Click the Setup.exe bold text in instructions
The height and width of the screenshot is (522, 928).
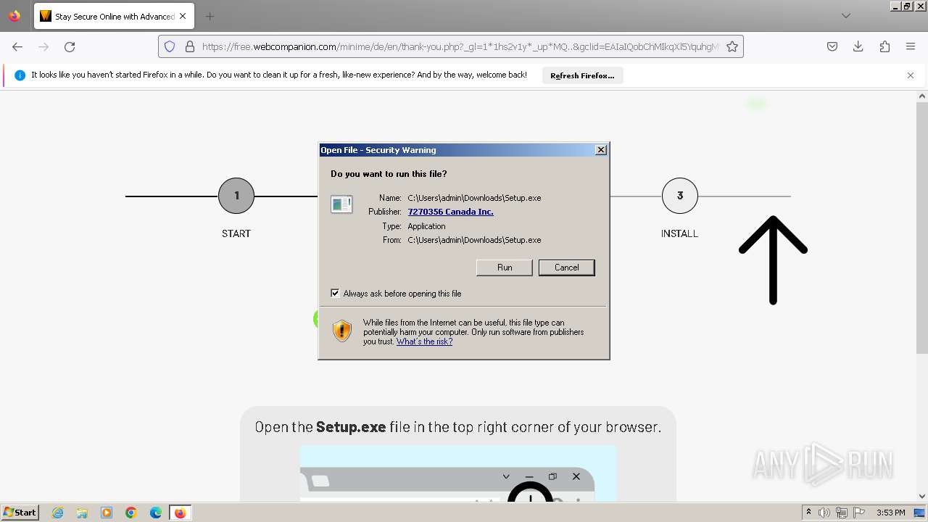(x=351, y=427)
